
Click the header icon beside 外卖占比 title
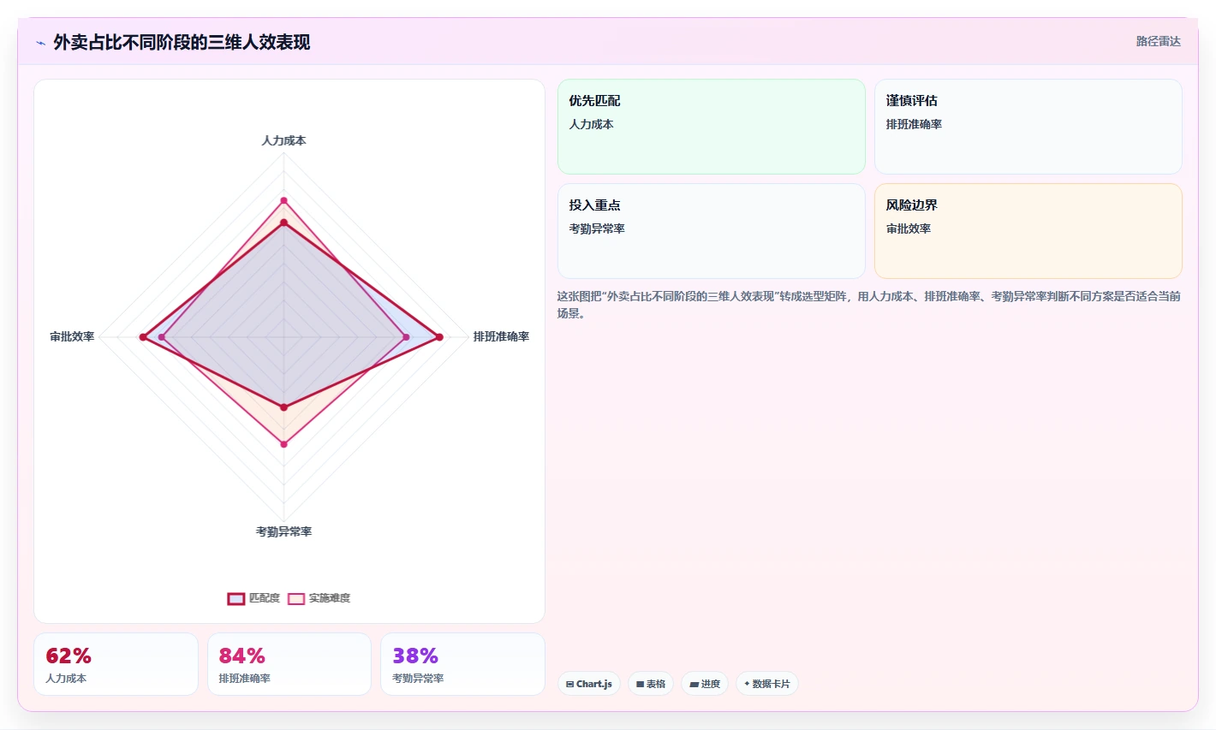click(x=40, y=43)
